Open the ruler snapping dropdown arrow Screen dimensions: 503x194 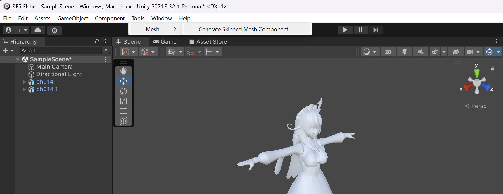217,52
